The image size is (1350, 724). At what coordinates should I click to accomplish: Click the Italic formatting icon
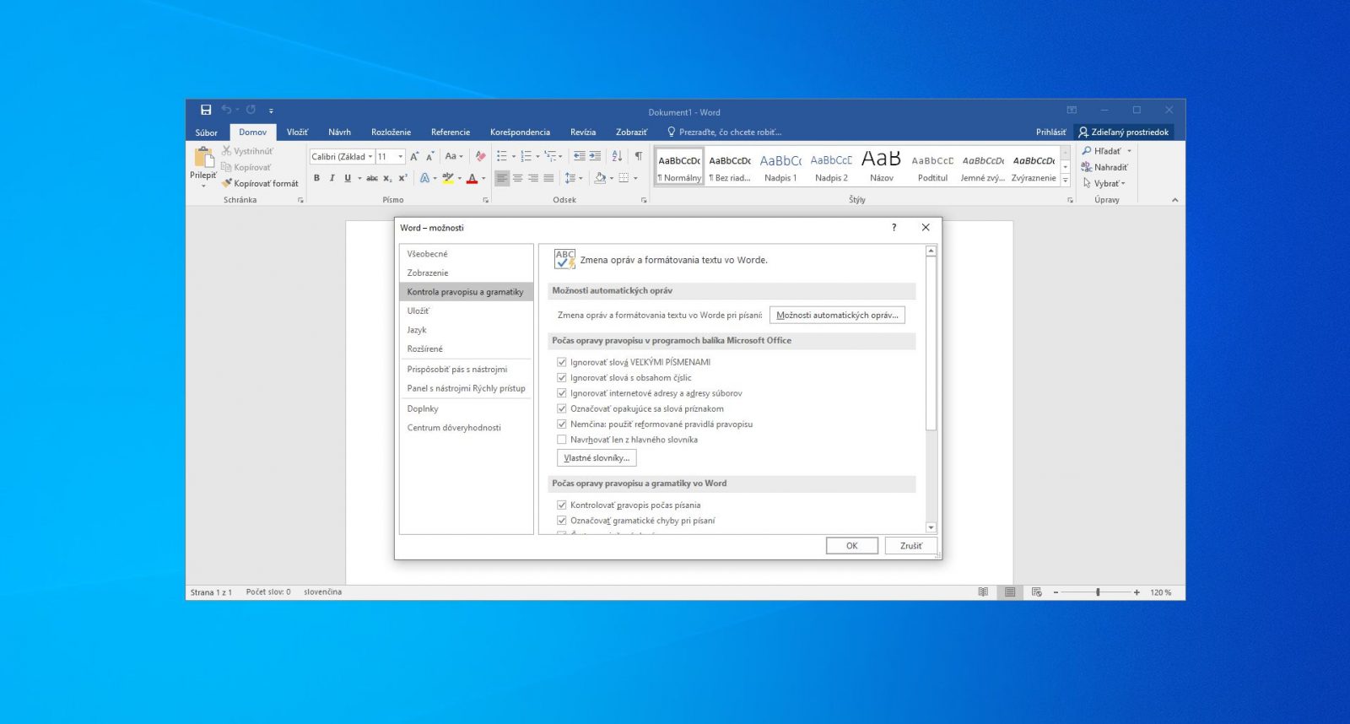pyautogui.click(x=332, y=178)
